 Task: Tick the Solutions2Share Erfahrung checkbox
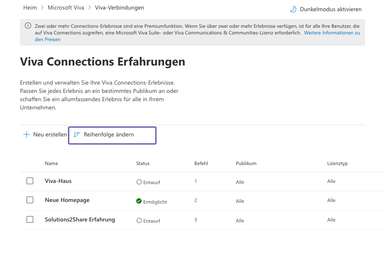pos(30,219)
